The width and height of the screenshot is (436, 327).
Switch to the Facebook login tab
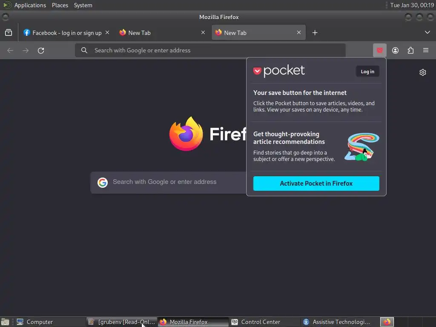click(67, 32)
